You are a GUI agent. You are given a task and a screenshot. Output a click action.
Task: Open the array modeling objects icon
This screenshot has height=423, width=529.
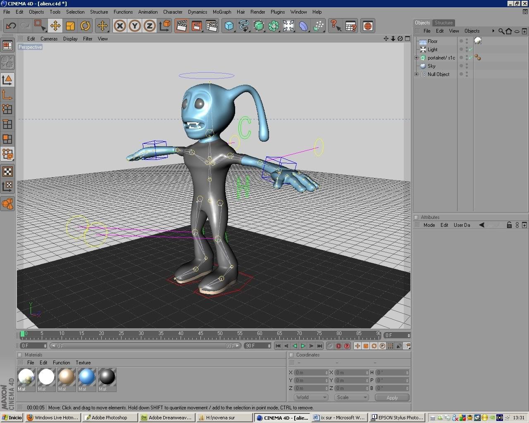(274, 26)
